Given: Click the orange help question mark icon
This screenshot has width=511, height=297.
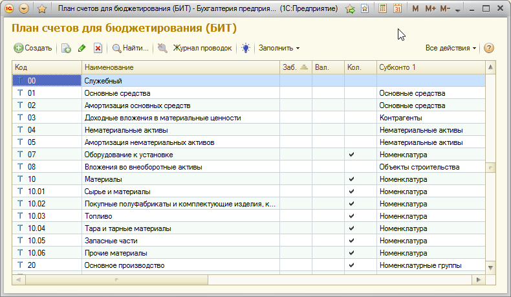Looking at the screenshot, I should point(489,48).
